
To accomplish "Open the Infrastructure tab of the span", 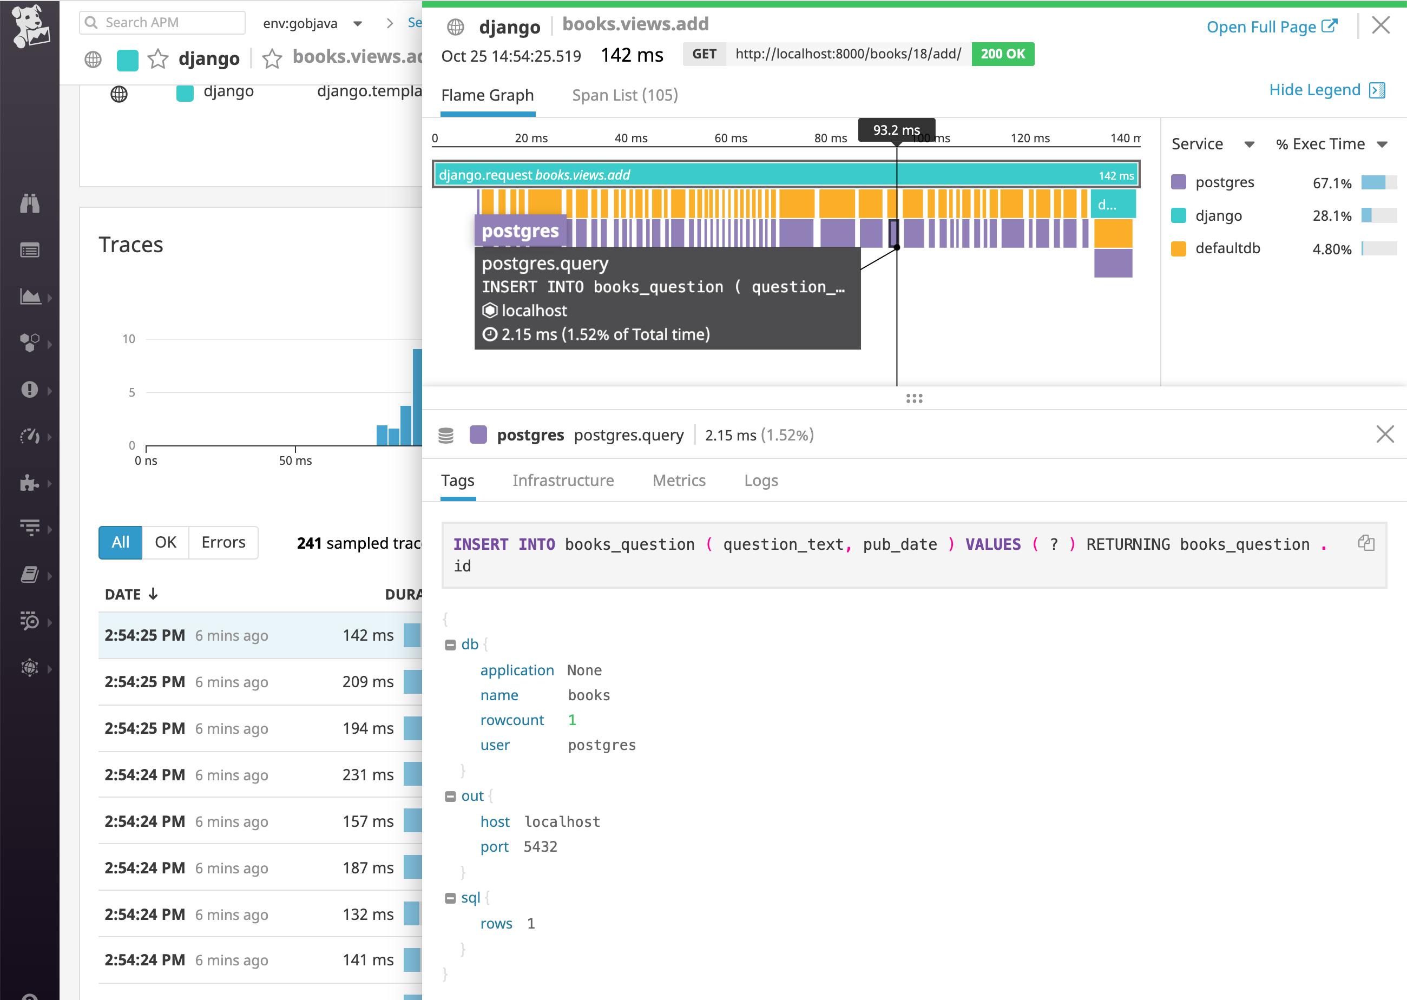I will coord(563,481).
